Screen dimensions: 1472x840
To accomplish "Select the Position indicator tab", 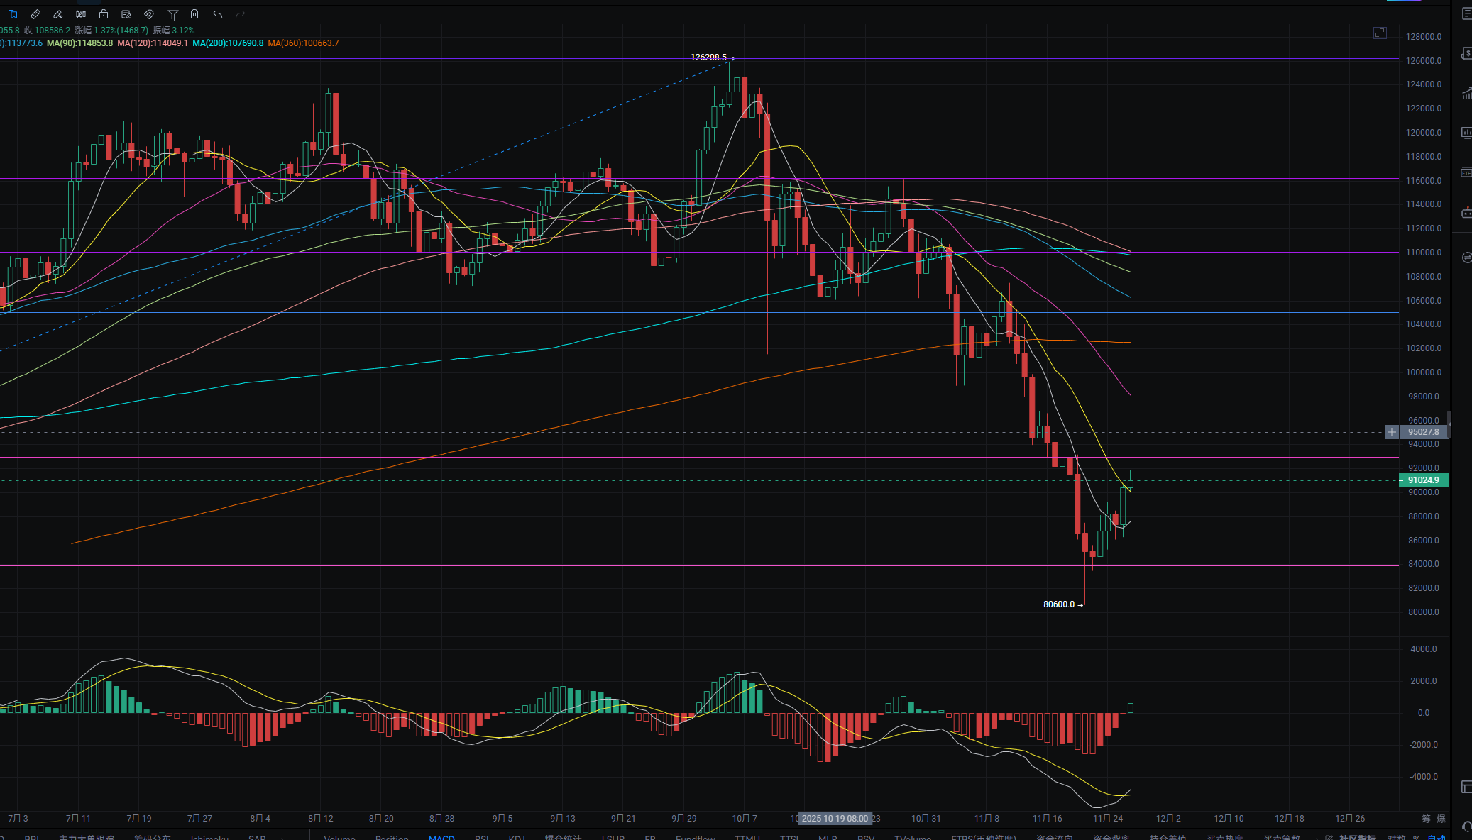I will [392, 838].
